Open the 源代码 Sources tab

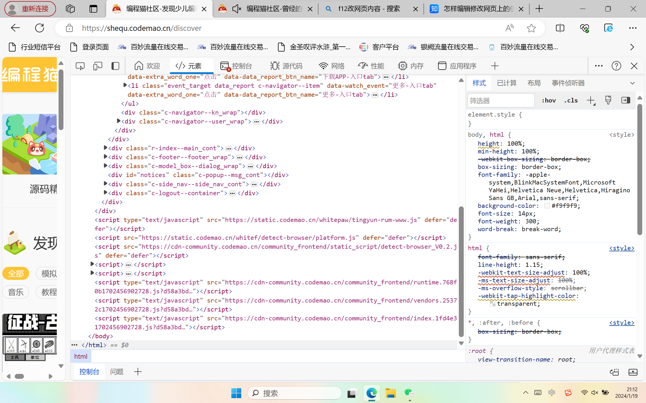pyautogui.click(x=286, y=66)
